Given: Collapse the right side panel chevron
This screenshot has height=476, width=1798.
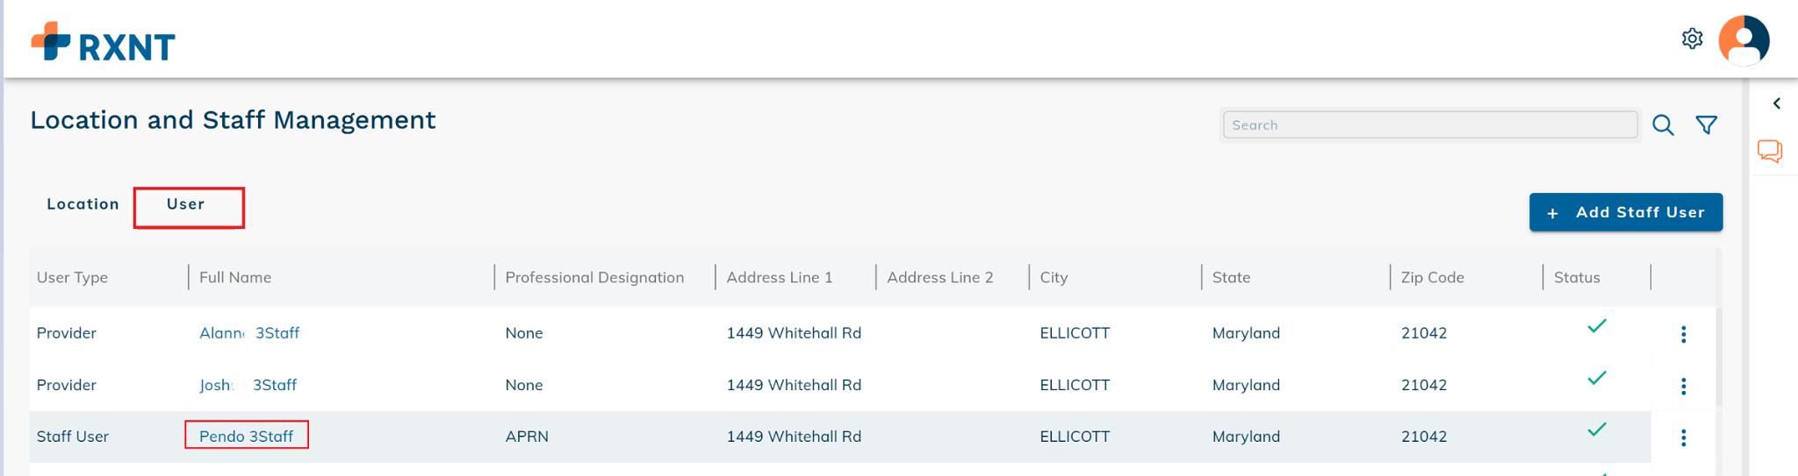Looking at the screenshot, I should pos(1776,103).
